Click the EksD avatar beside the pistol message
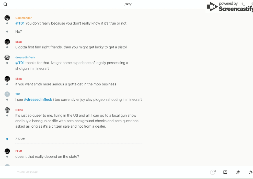 pyautogui.click(x=7, y=42)
